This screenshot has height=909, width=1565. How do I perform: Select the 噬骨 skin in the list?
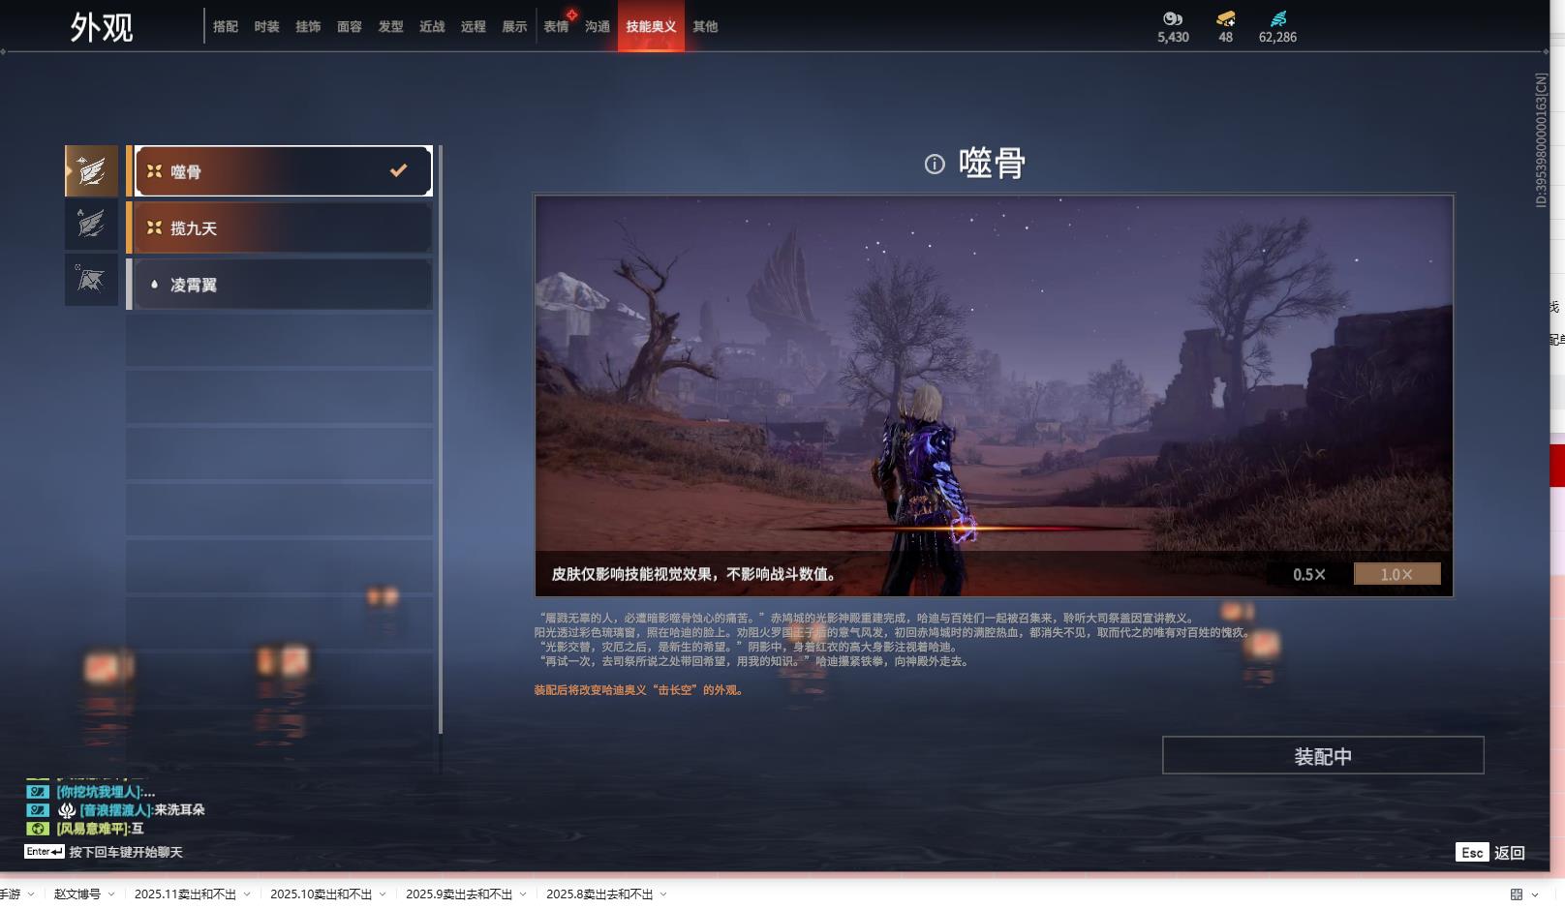(x=284, y=171)
